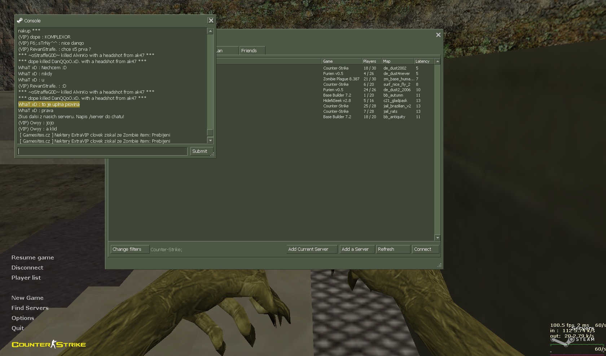The image size is (606, 356).
Task: Click the Steam logo in corner
Action: (x=573, y=340)
